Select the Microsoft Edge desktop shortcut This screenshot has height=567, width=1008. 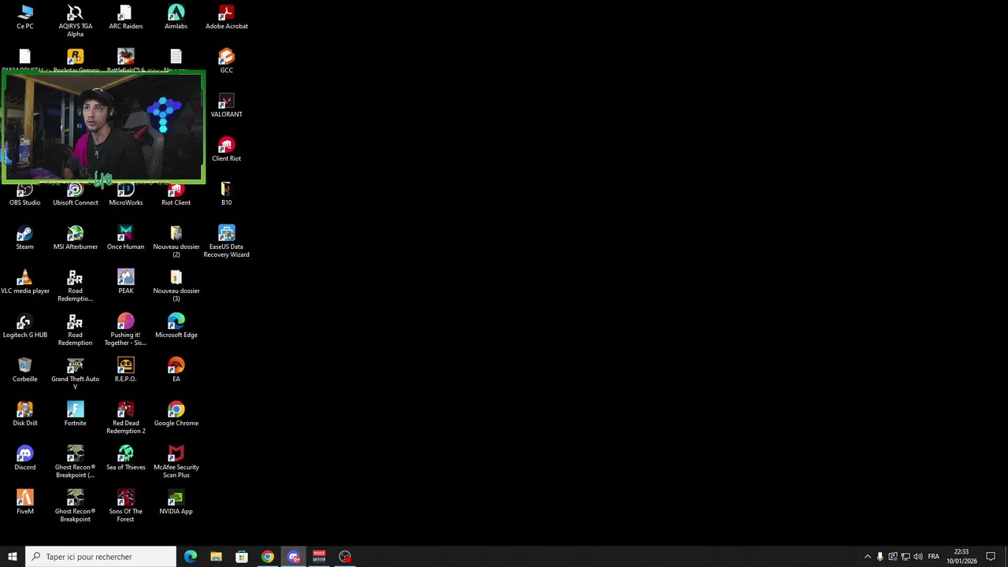coord(176,326)
